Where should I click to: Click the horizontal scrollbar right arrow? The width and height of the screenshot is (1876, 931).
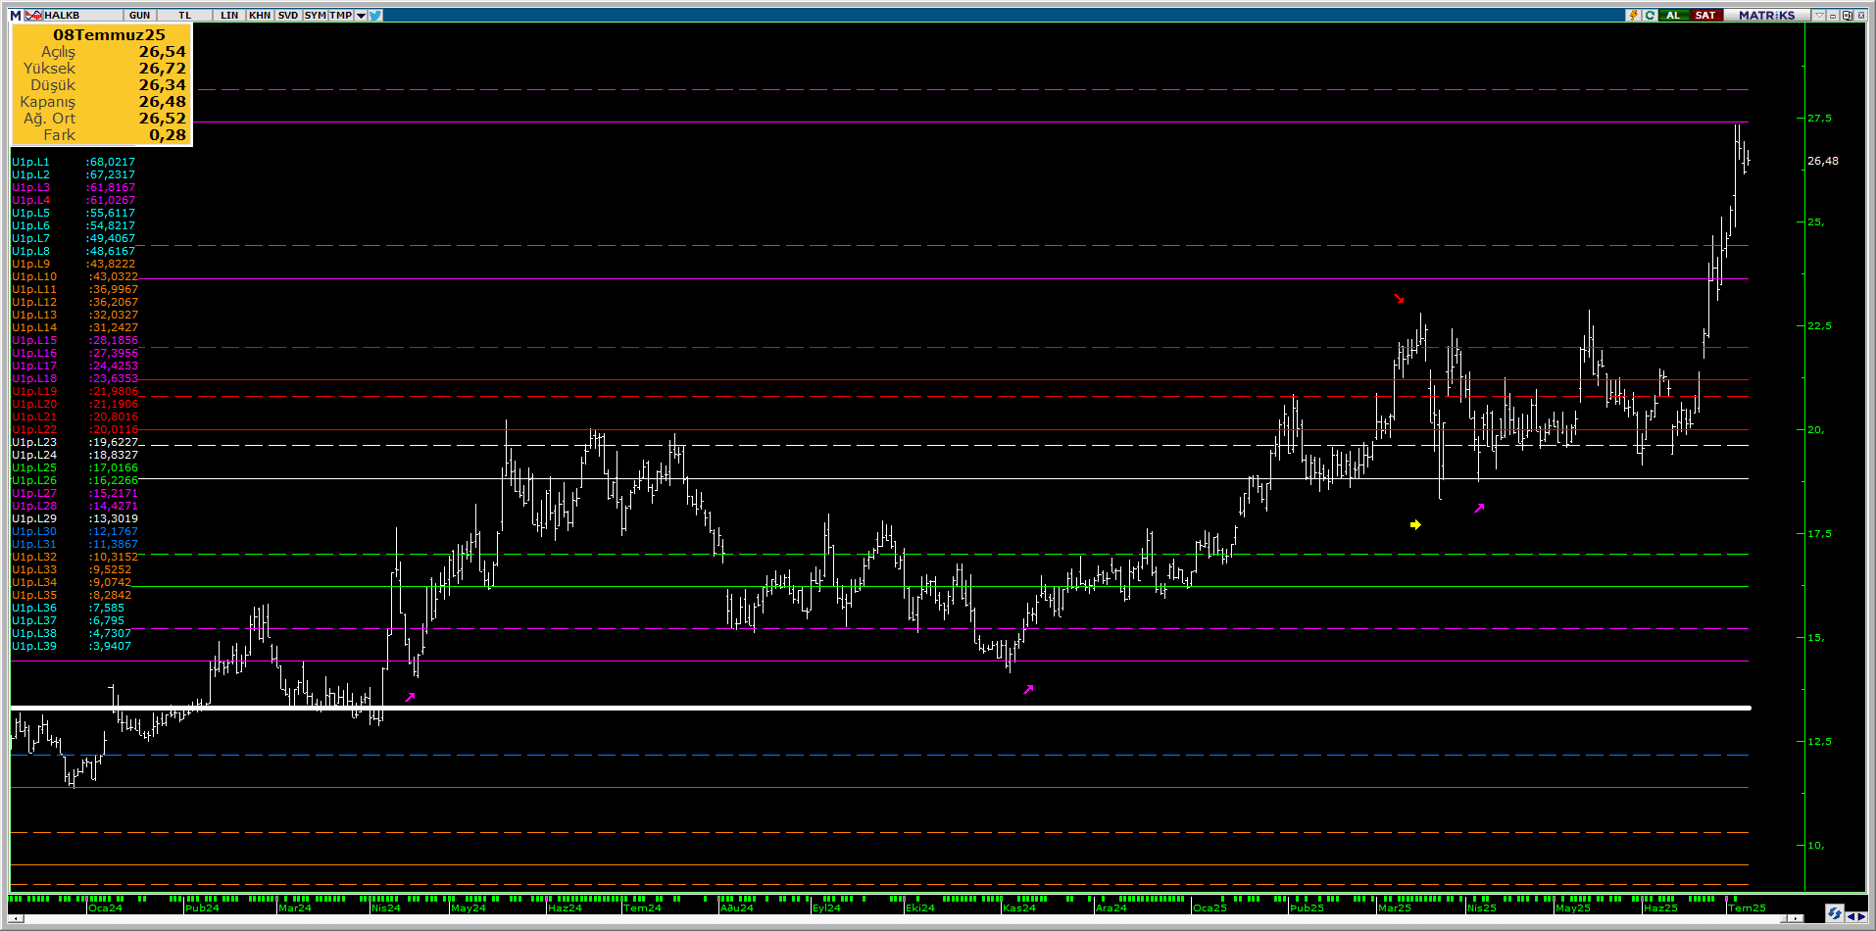coord(1796,918)
